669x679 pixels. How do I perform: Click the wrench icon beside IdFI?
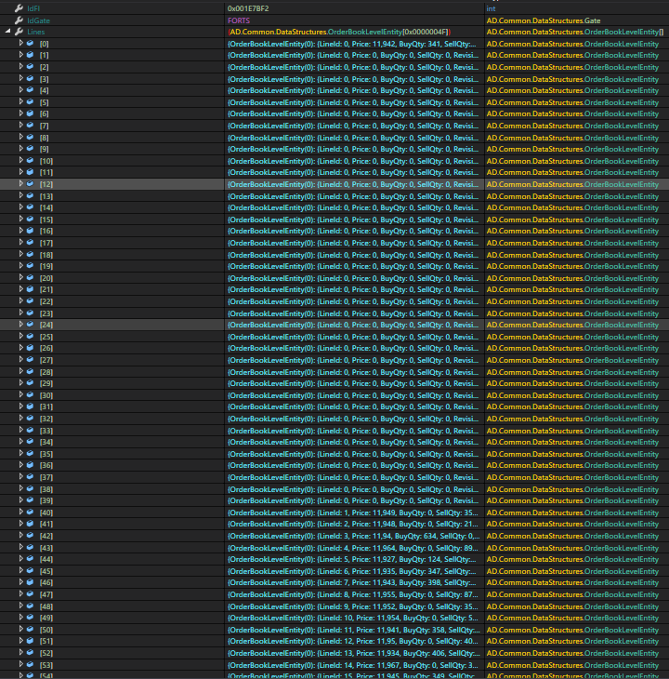pos(19,8)
